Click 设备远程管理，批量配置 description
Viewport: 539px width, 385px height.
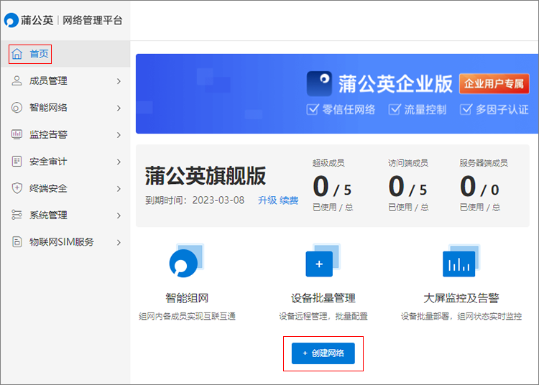coord(323,316)
